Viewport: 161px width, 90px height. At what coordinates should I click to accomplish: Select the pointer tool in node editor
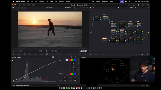point(91,8)
